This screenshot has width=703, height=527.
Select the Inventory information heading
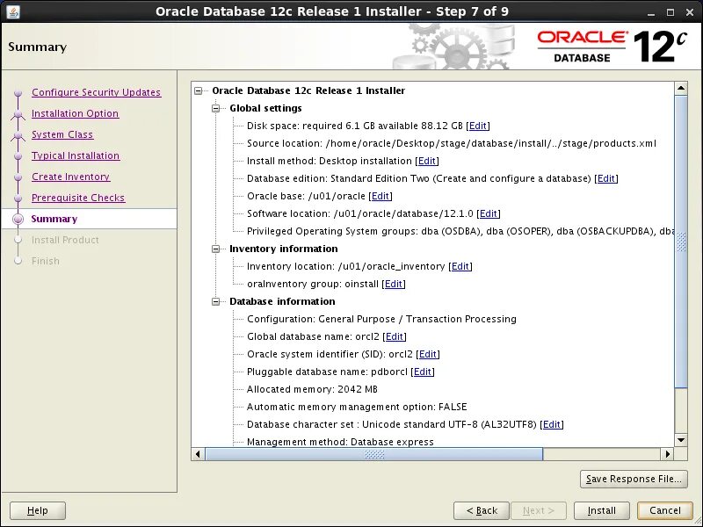283,249
